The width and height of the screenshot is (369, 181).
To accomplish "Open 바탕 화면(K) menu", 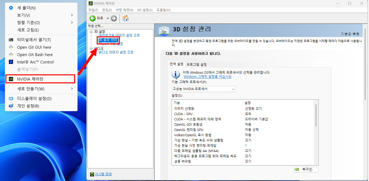I will coord(125,10).
